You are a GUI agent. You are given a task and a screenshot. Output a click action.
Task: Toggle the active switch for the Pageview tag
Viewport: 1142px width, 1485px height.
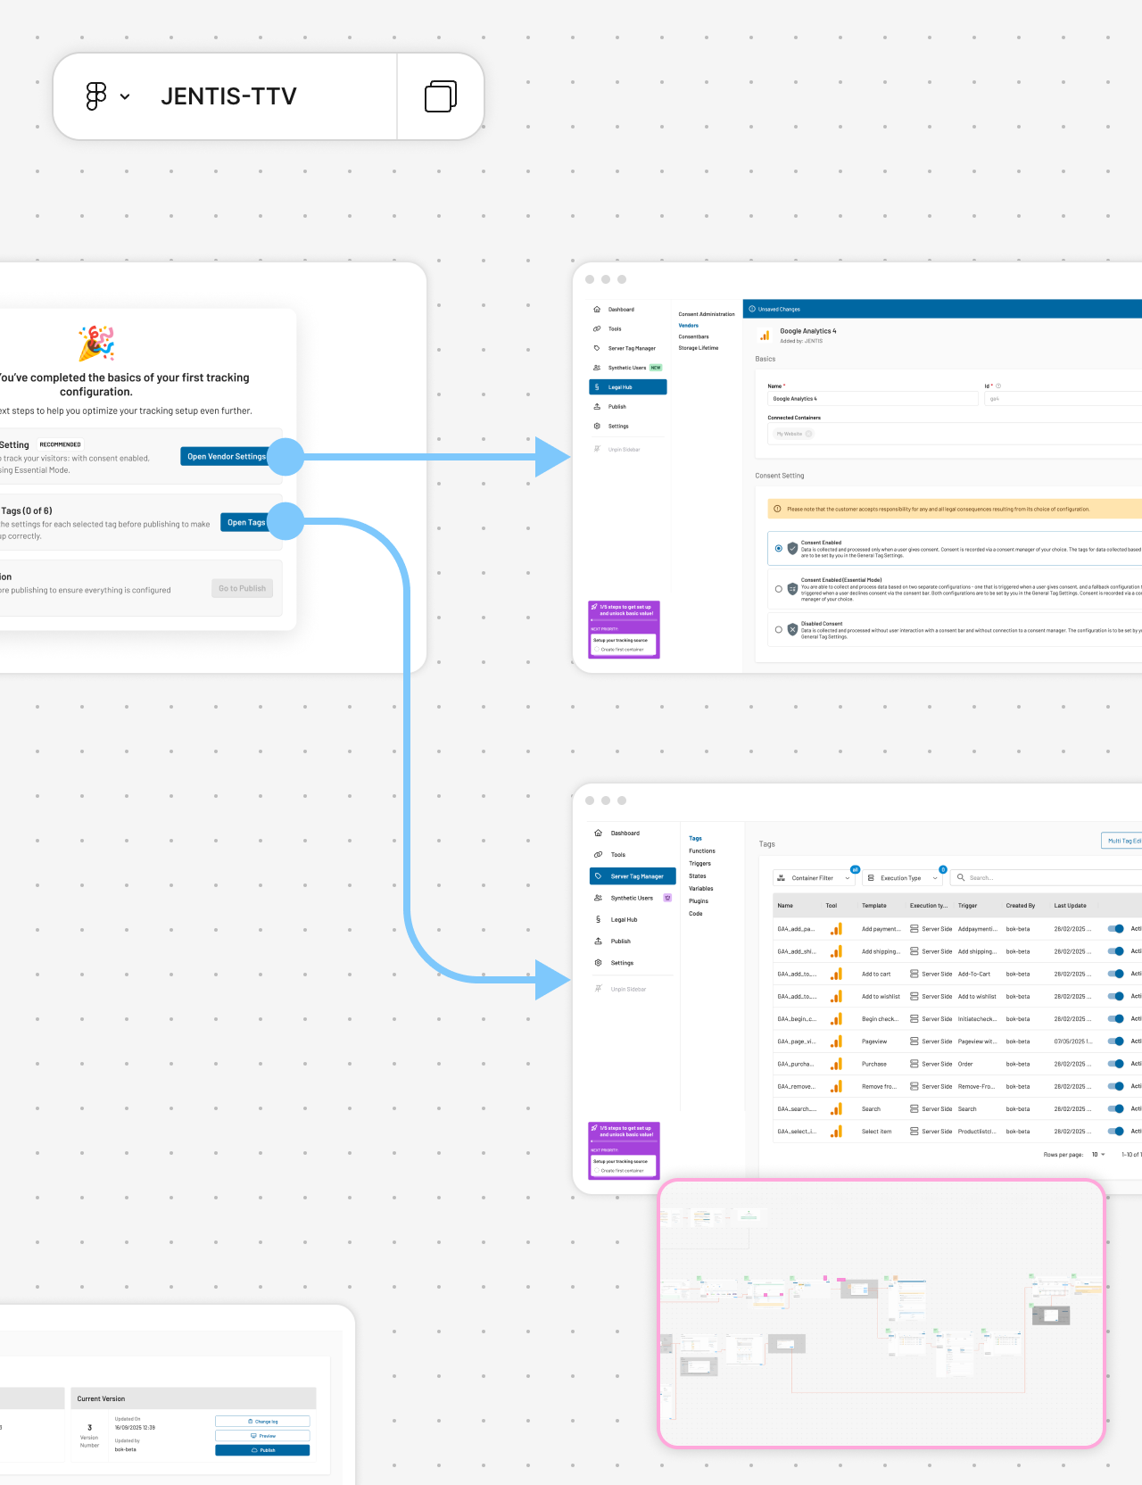coord(1116,1041)
